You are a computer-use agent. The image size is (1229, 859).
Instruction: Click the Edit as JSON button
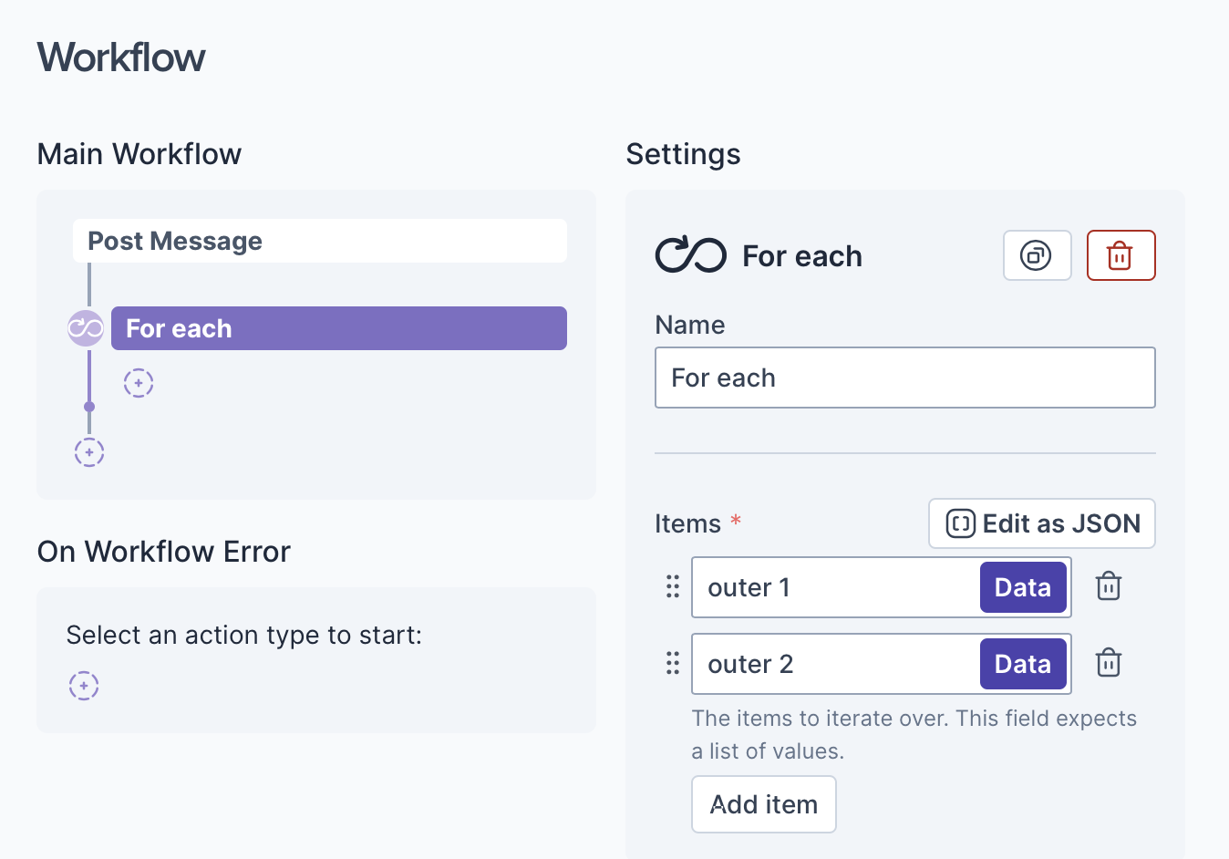(1041, 523)
